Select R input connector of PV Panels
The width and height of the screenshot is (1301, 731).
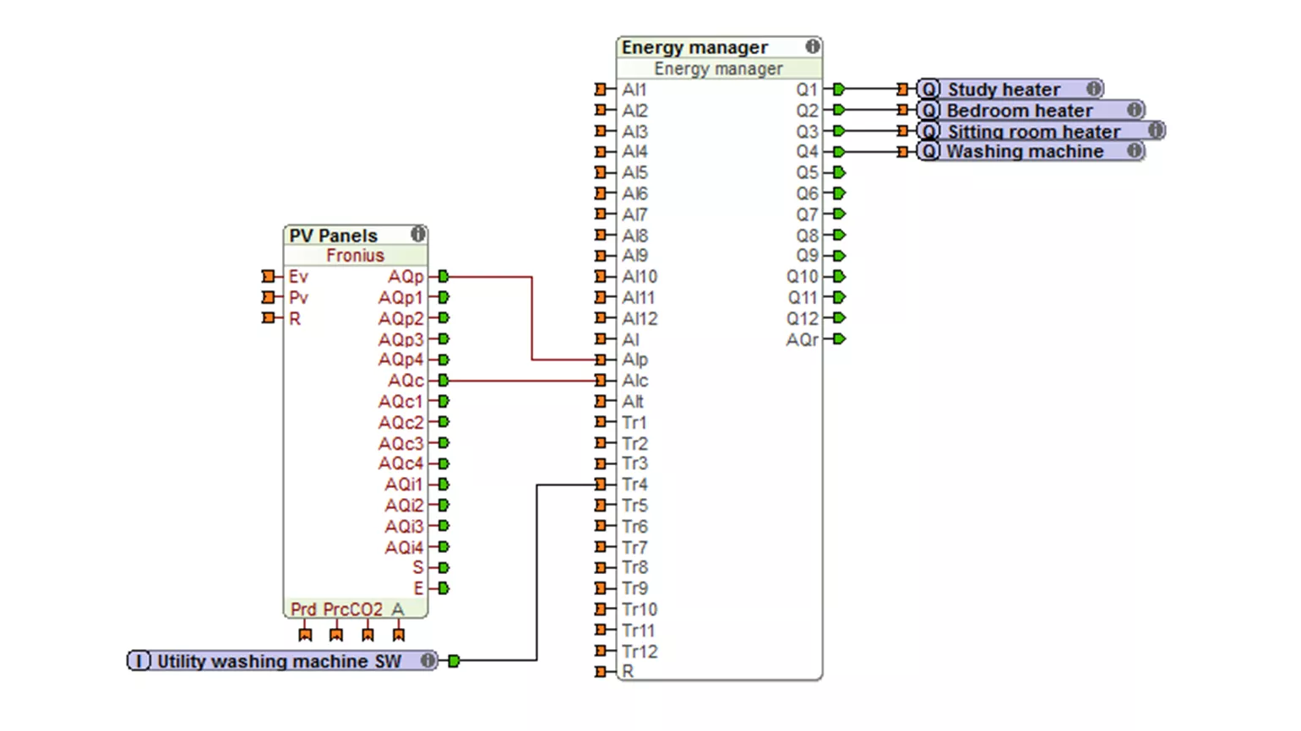pos(268,318)
